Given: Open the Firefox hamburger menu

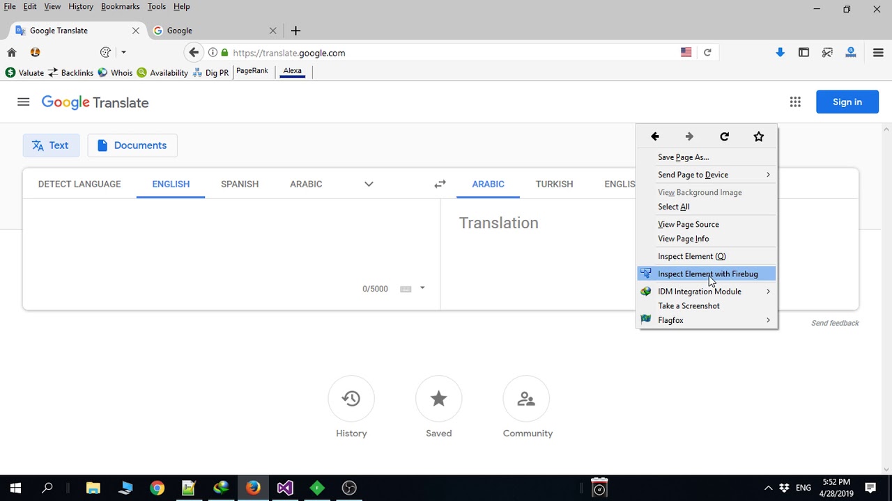Looking at the screenshot, I should [878, 52].
